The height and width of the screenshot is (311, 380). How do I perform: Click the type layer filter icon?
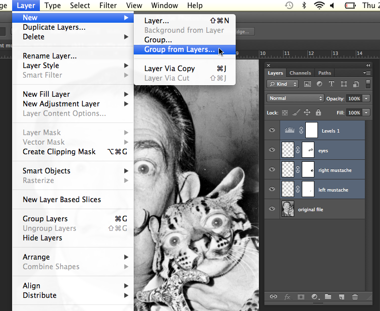(x=332, y=84)
